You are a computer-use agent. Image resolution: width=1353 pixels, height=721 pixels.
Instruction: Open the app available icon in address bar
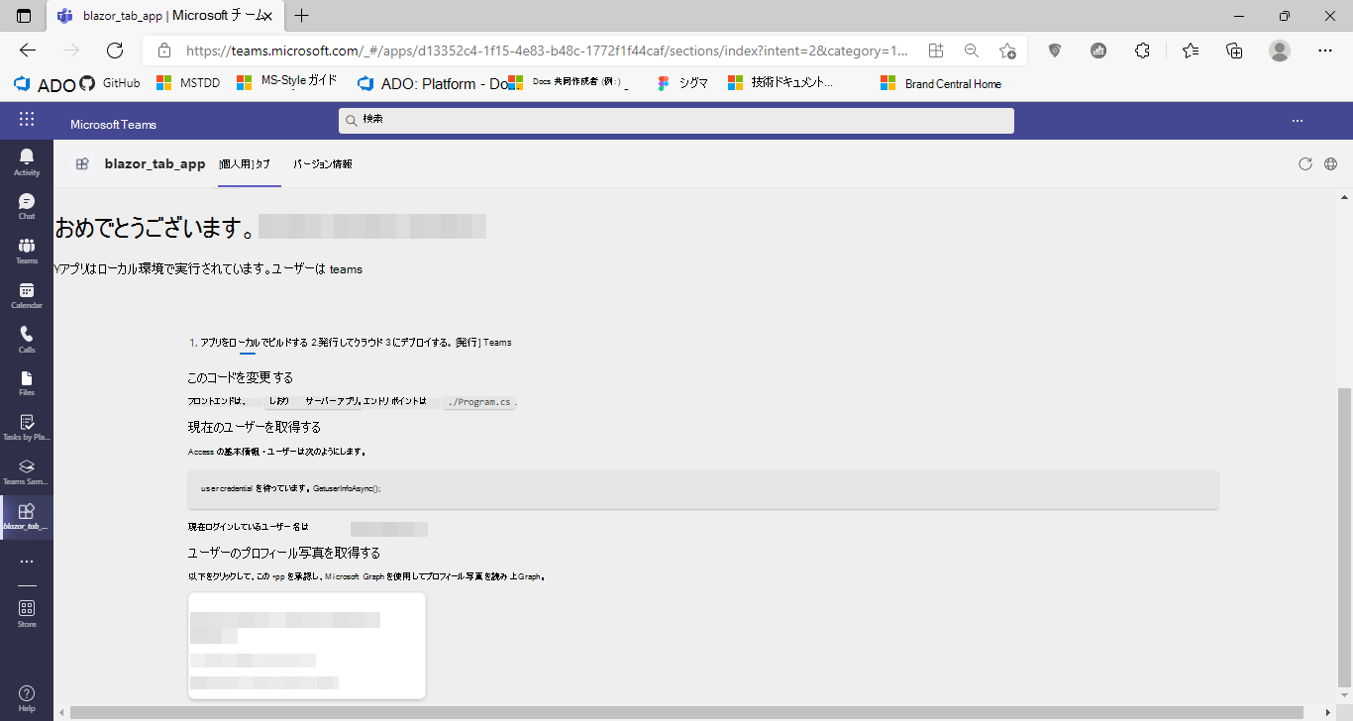coord(936,51)
